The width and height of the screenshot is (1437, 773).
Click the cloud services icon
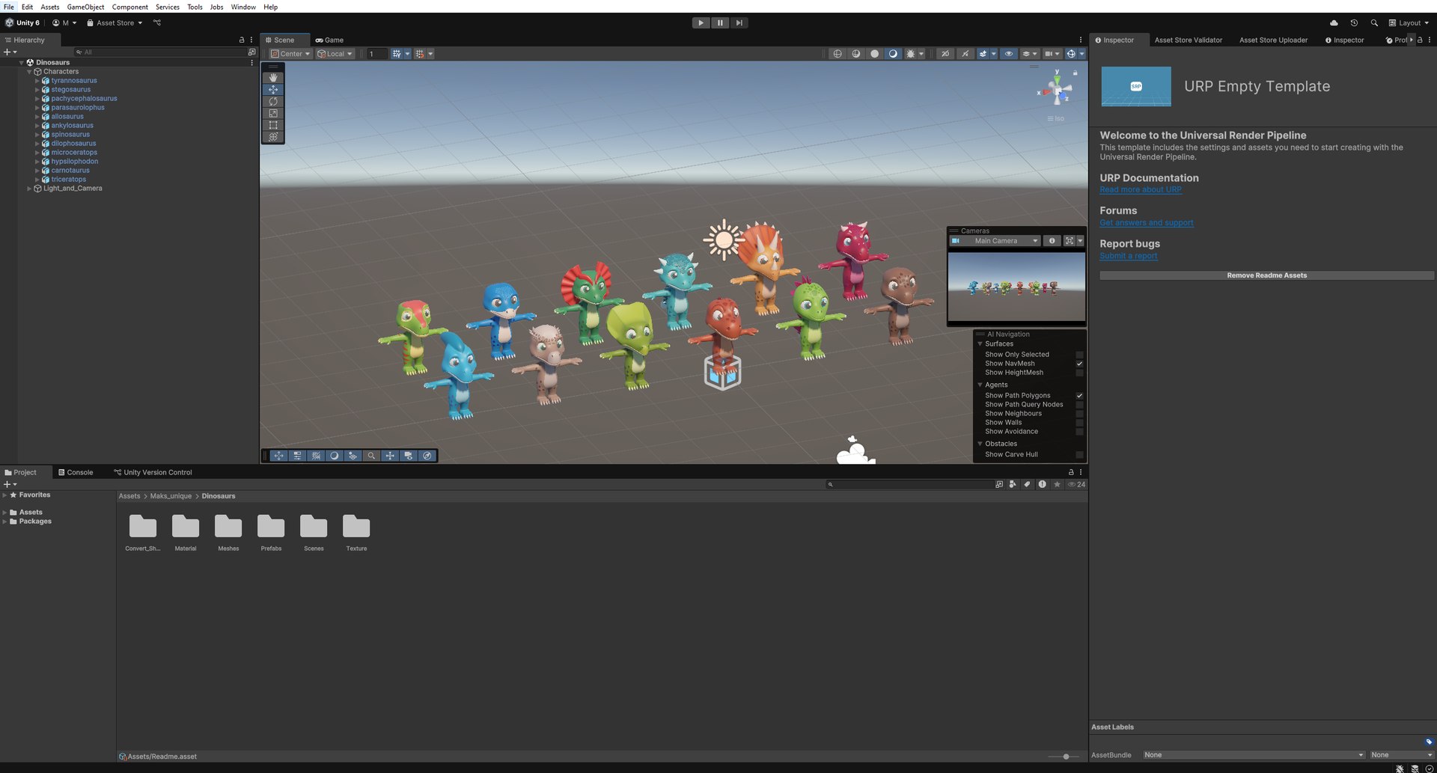1334,22
